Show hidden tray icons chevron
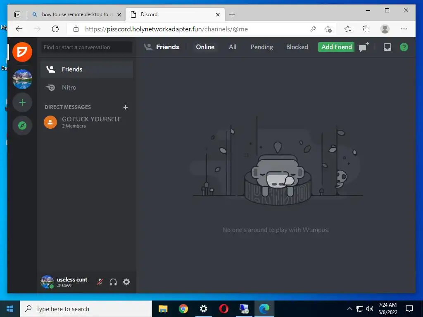The image size is (423, 317). tap(349, 309)
